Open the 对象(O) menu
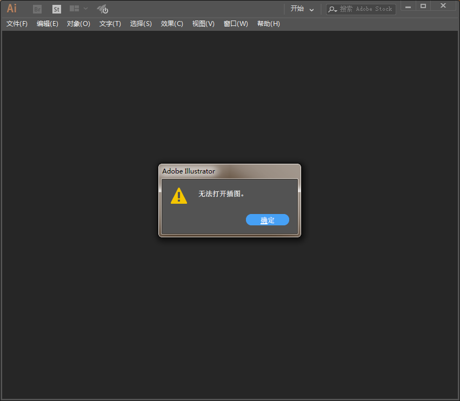Image resolution: width=460 pixels, height=401 pixels. click(78, 24)
